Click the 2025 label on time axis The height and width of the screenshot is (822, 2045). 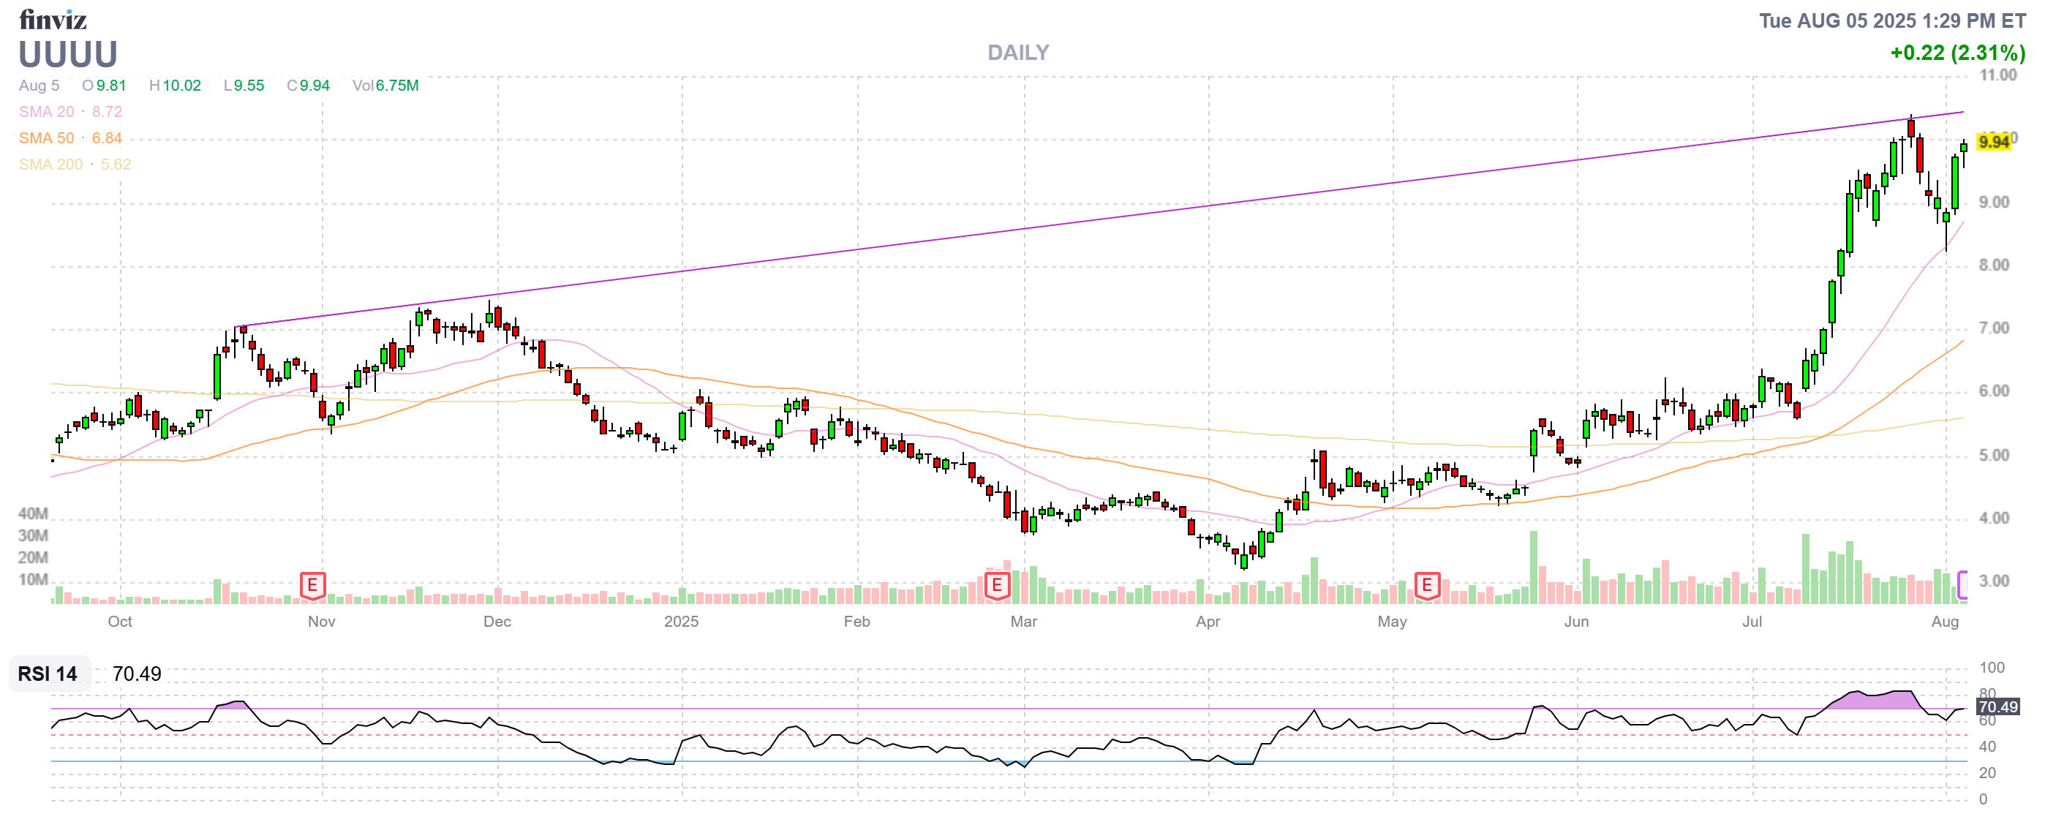(x=681, y=622)
